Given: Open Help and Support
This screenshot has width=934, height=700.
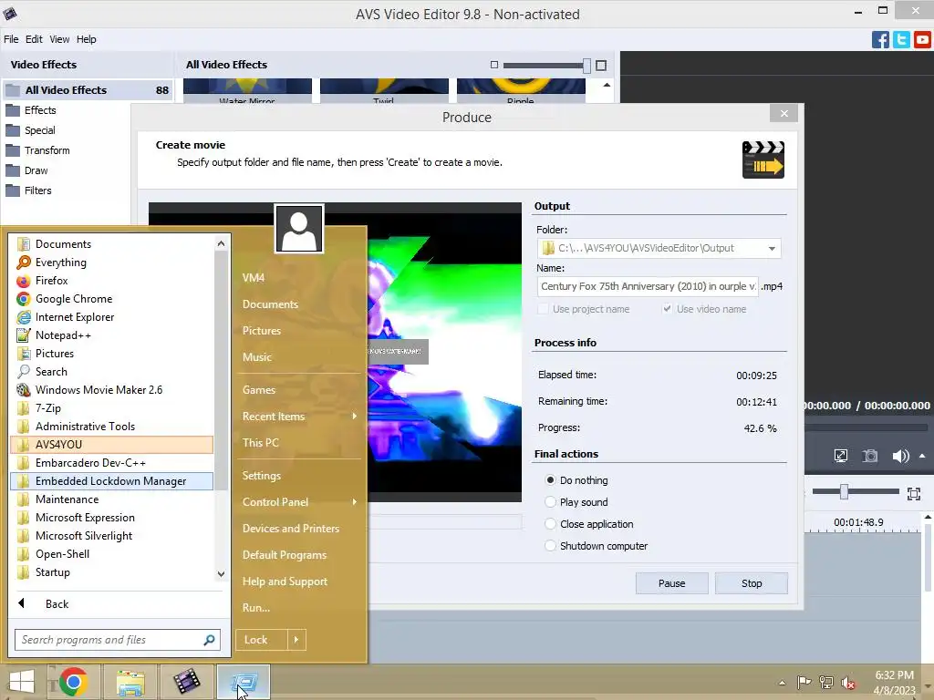Looking at the screenshot, I should click(285, 582).
